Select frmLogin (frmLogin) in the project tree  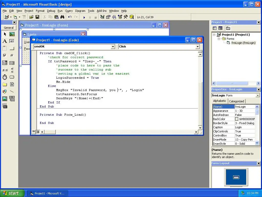(x=243, y=43)
